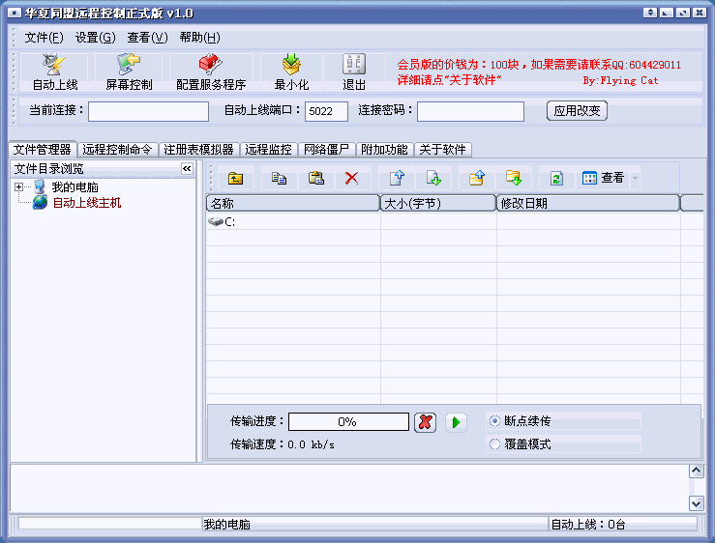
Task: Open the 设置(G) menu
Action: [x=95, y=38]
